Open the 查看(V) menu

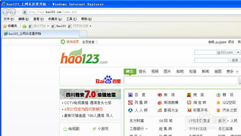(38, 19)
